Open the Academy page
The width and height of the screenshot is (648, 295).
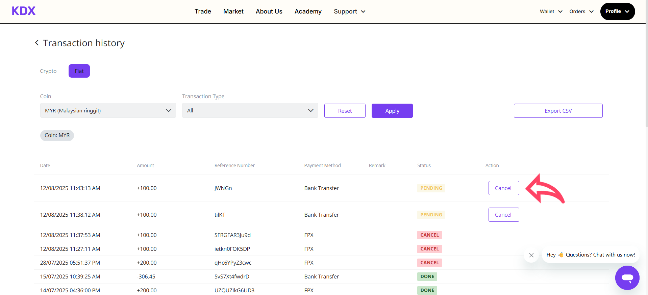coord(308,11)
